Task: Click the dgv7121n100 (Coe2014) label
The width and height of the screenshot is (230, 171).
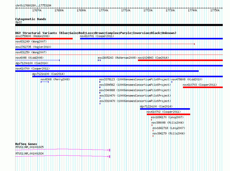Action: point(48,74)
